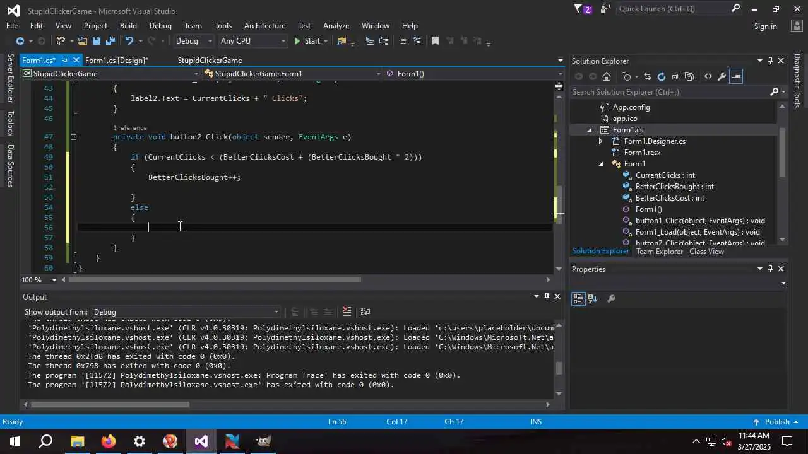This screenshot has width=808, height=454.
Task: Open the Debug configuration dropdown
Action: (194, 41)
